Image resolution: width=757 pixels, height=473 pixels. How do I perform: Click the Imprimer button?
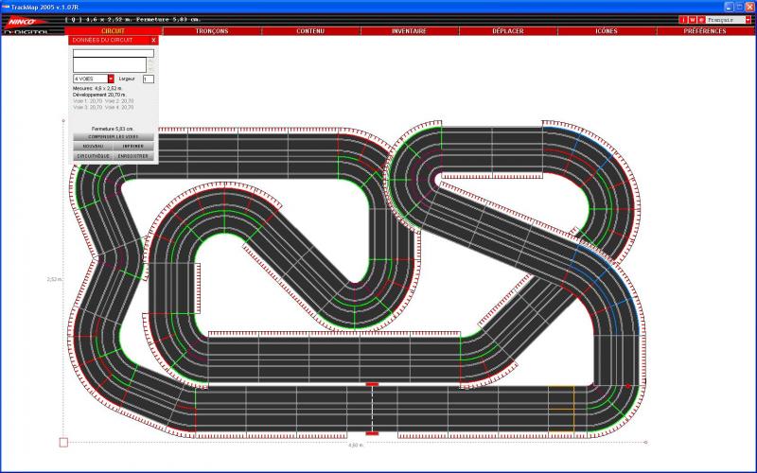133,147
